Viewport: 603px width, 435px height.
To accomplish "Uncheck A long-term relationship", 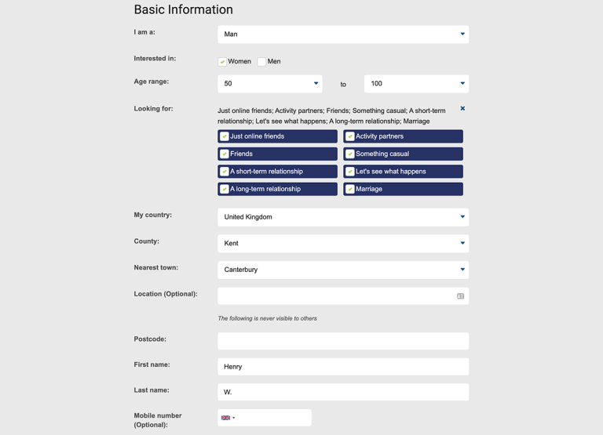I will 277,189.
